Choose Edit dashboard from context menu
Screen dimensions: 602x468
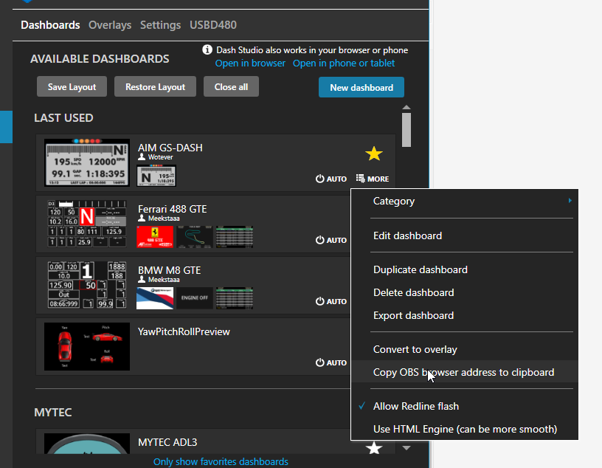464,235
